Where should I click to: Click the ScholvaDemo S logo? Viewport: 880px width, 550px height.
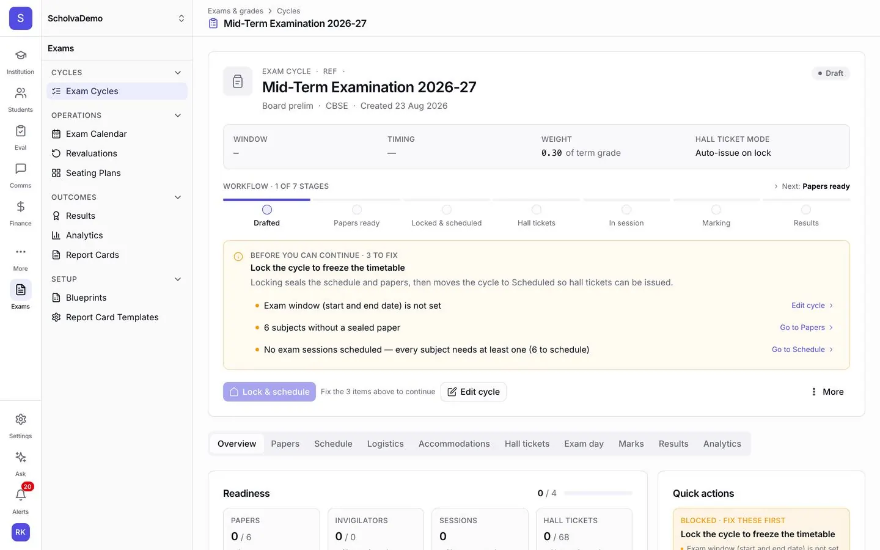click(x=20, y=18)
